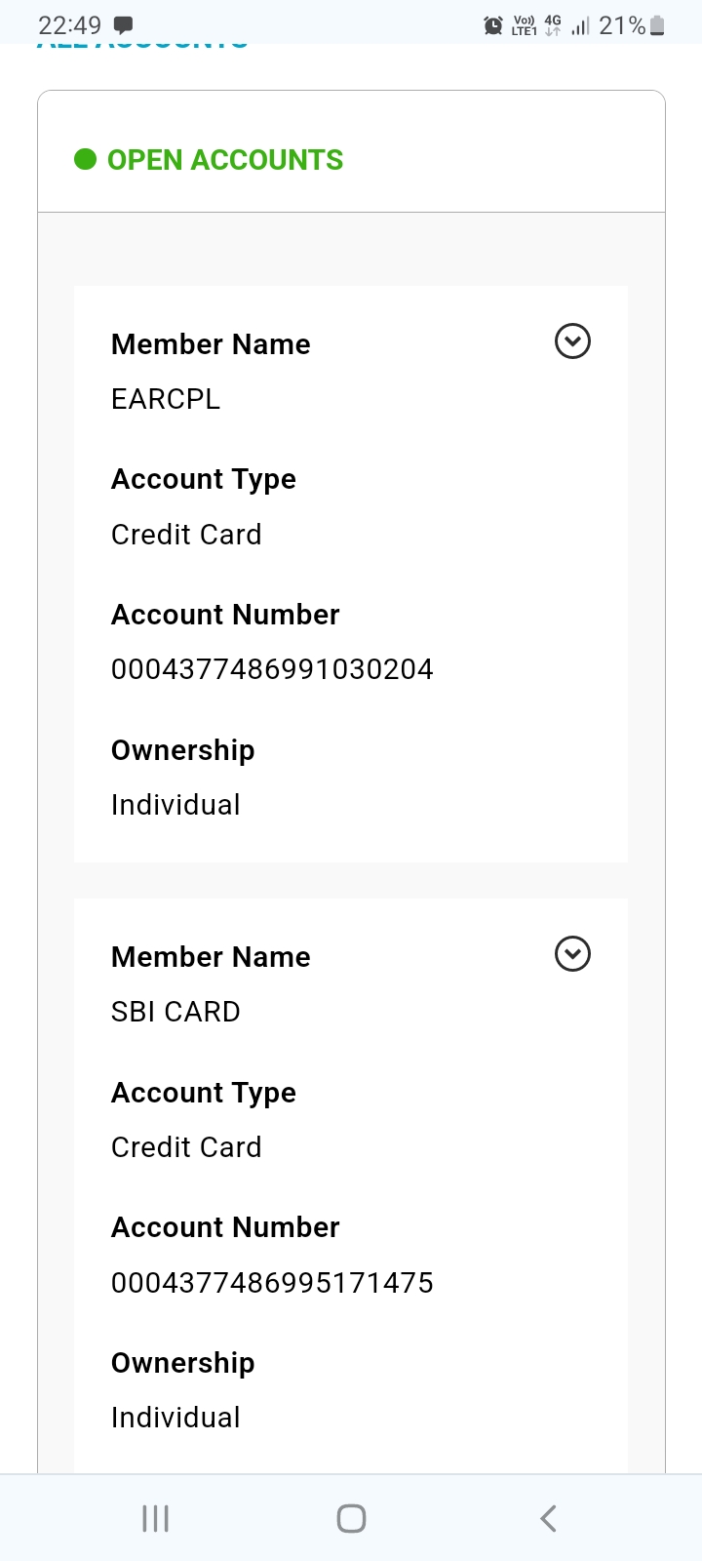
Task: Tap account number ending in 171475
Action: tap(272, 1282)
